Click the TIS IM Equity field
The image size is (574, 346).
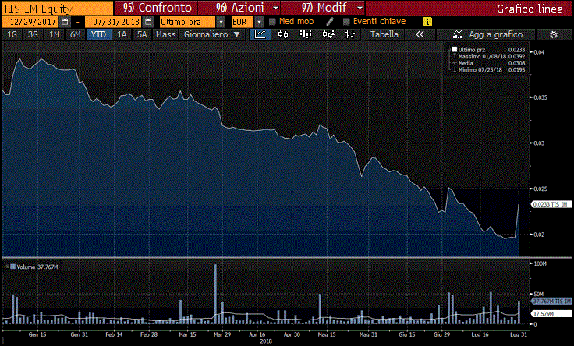[x=57, y=8]
